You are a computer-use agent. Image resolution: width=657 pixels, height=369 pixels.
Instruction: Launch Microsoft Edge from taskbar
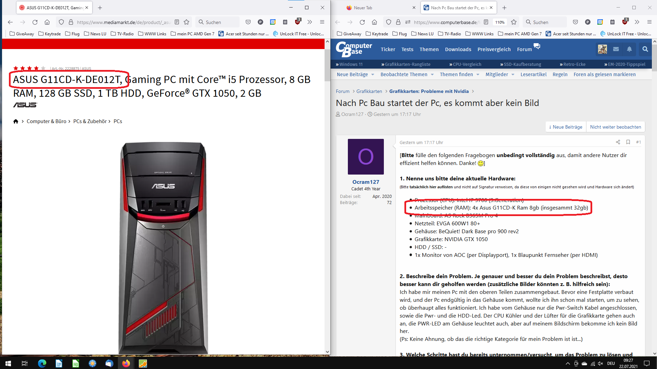click(x=42, y=363)
